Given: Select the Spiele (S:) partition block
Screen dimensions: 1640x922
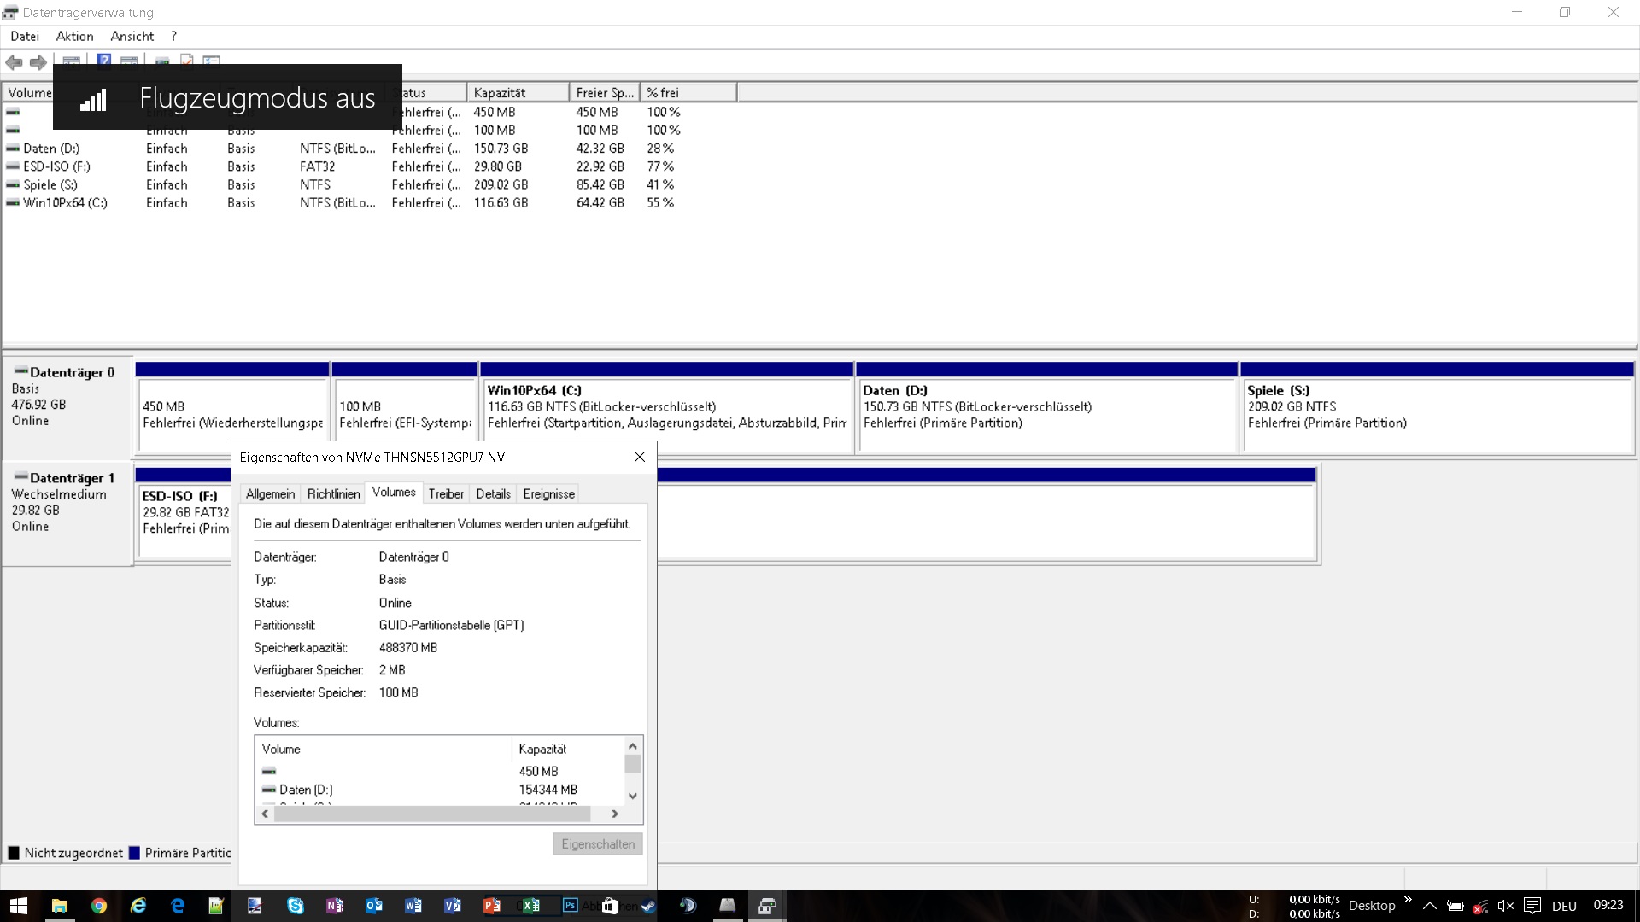Looking at the screenshot, I should [x=1438, y=407].
